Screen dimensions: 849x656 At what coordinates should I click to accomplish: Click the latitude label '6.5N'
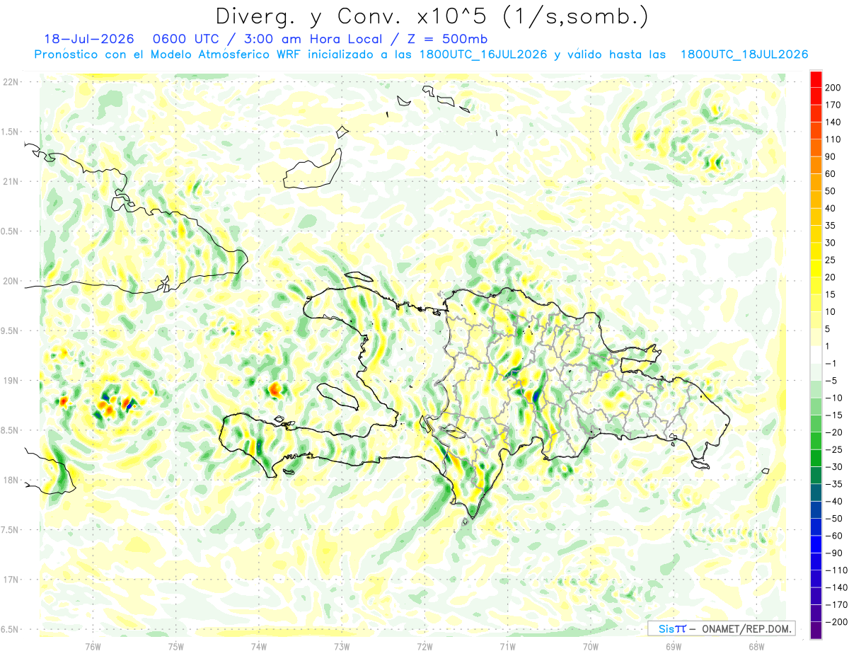(x=11, y=629)
